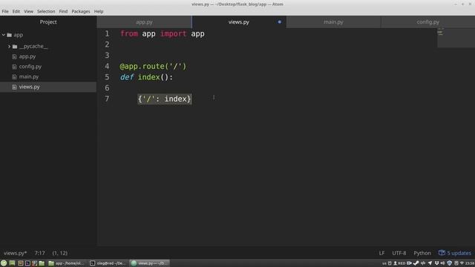Viewport: 475px width, 267px height.
Task: Open the Find menu
Action: (63, 11)
